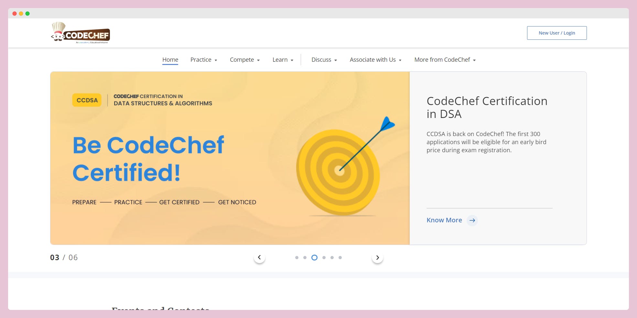Click the red close window dot
The width and height of the screenshot is (637, 318).
pyautogui.click(x=15, y=14)
